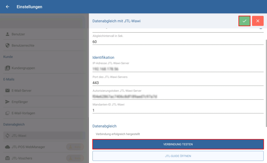Click the JTL-Wawi sync icon

(x=8, y=136)
